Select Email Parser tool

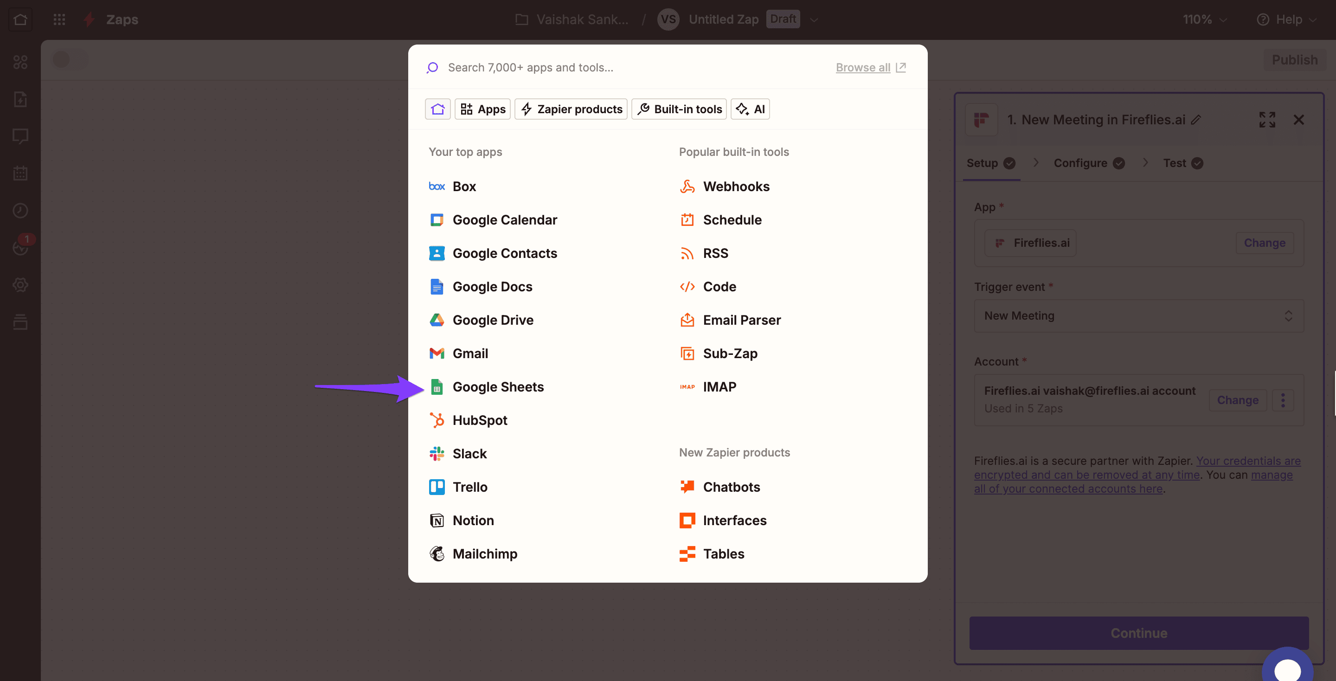(730, 320)
